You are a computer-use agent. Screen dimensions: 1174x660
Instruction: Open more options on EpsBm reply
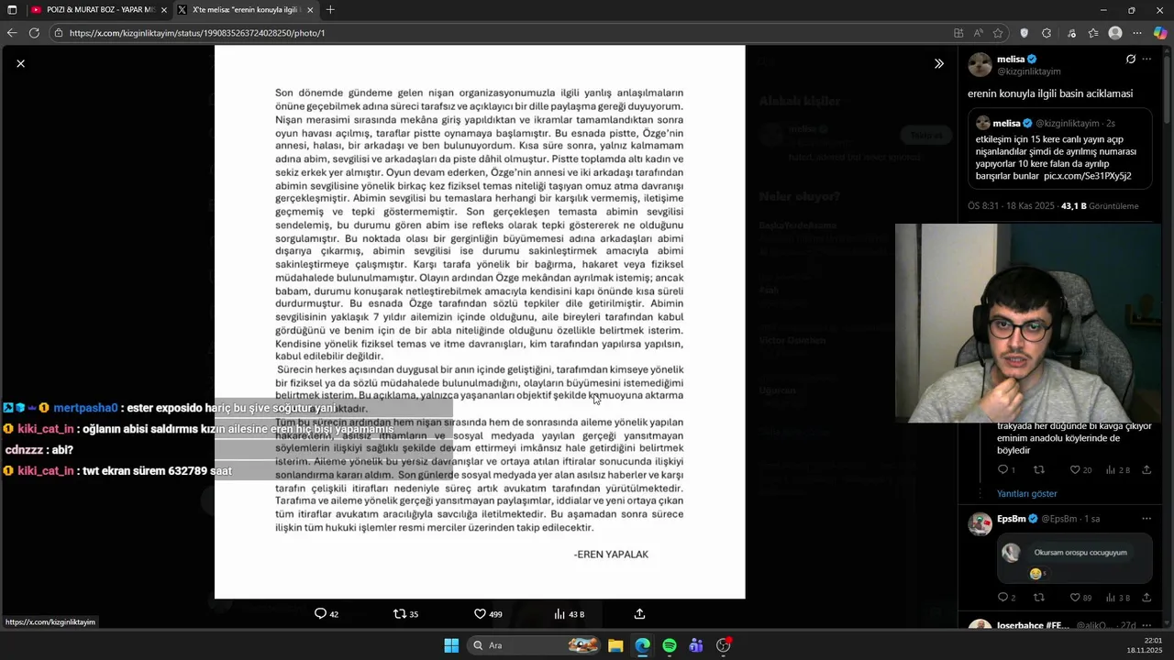(x=1146, y=519)
